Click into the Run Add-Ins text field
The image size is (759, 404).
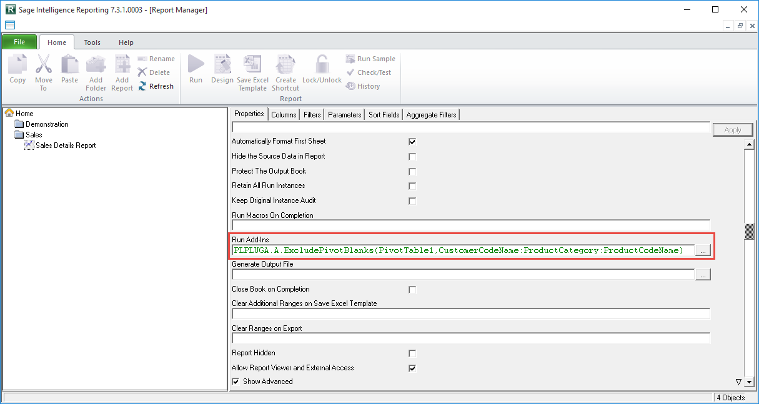pos(463,250)
